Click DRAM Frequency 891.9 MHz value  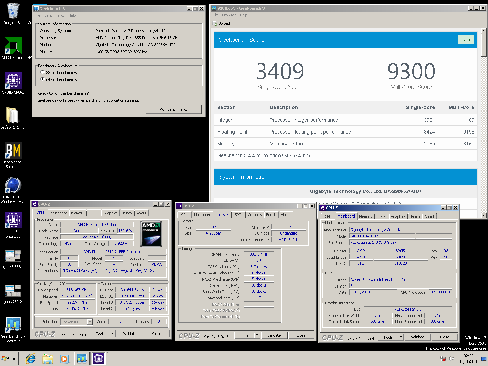259,254
